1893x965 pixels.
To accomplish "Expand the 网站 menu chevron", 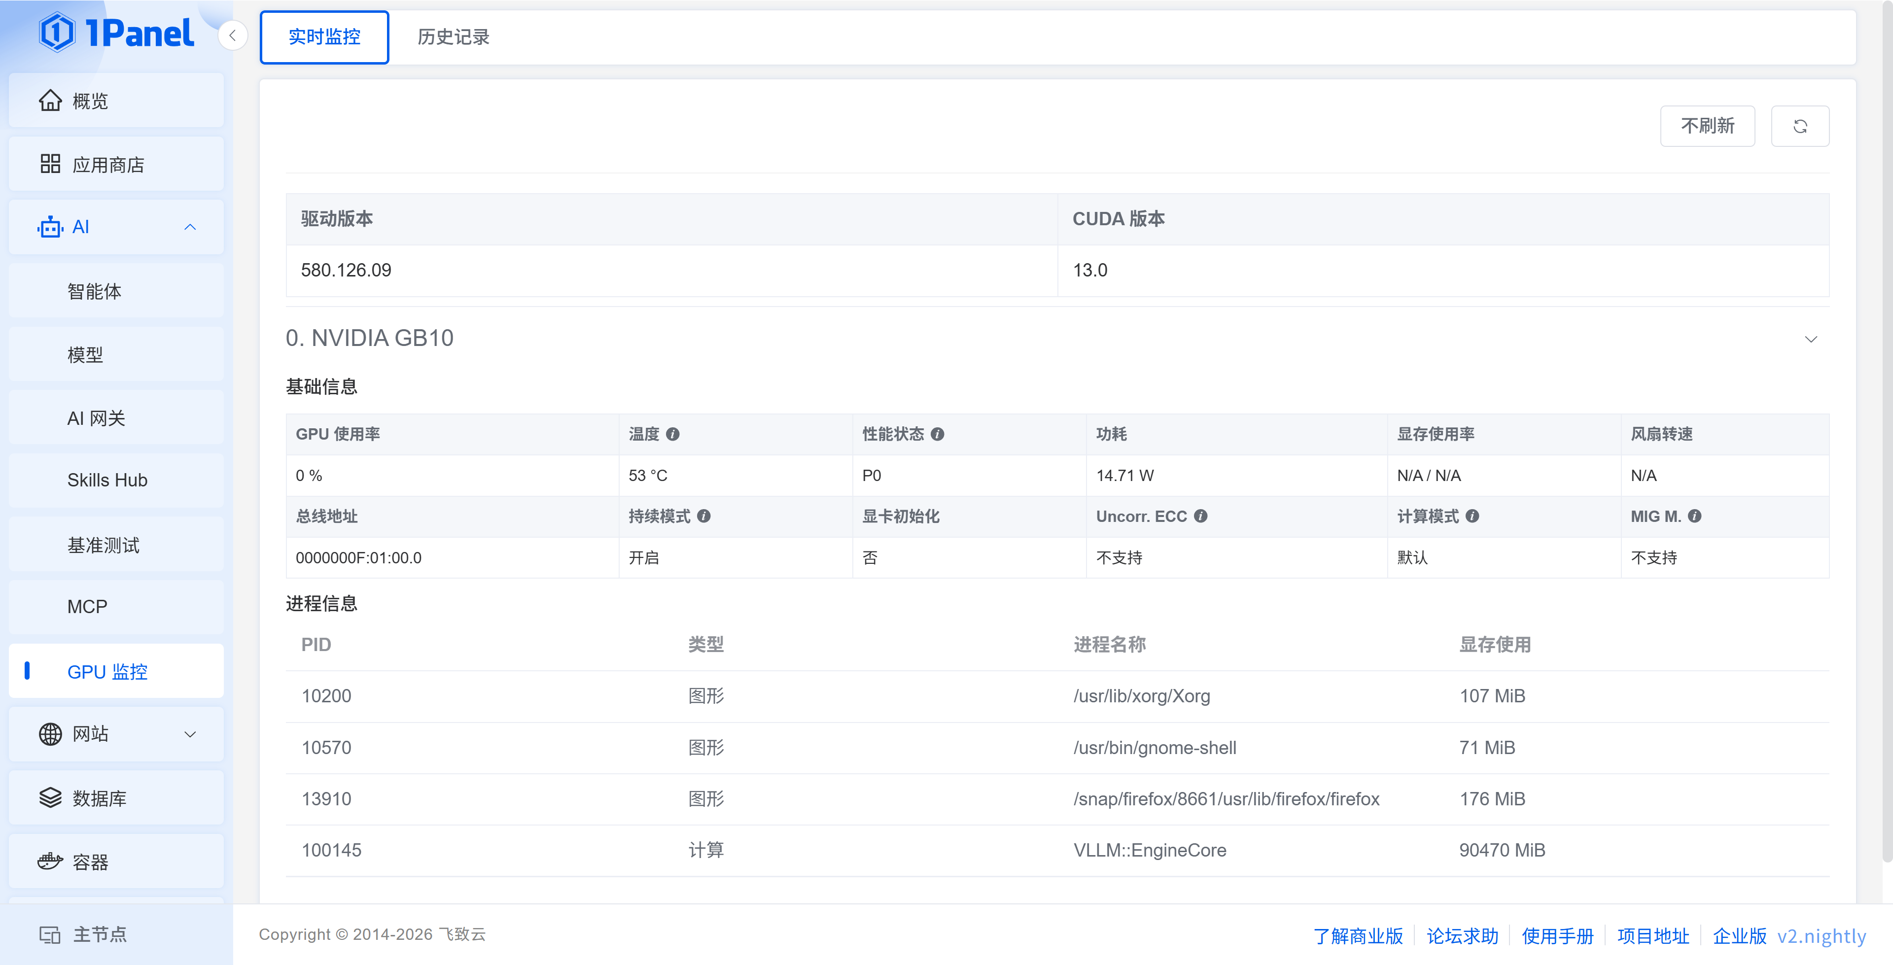I will (x=190, y=734).
